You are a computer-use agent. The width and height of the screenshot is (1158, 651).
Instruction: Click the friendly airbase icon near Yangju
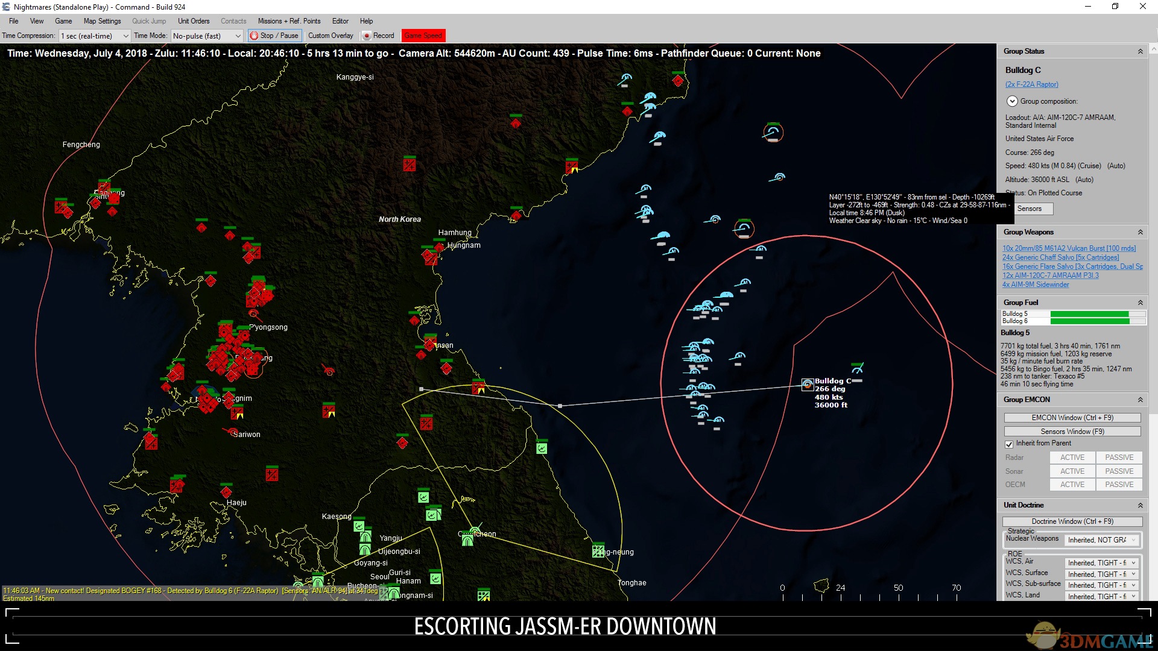click(365, 536)
